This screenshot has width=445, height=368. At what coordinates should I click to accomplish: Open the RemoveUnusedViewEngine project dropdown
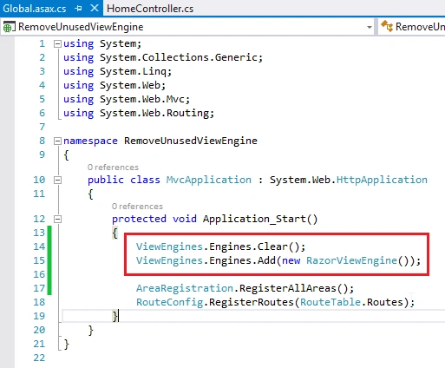(x=370, y=27)
